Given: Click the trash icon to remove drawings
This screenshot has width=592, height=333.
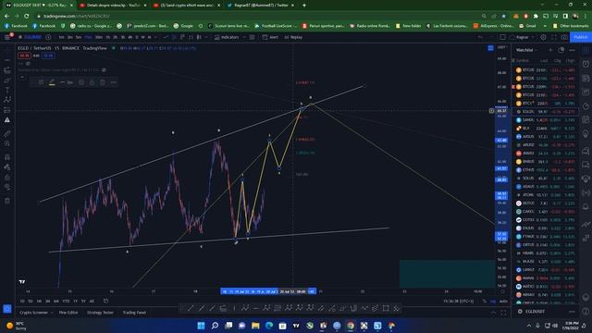Looking at the screenshot, I should pyautogui.click(x=7, y=201).
